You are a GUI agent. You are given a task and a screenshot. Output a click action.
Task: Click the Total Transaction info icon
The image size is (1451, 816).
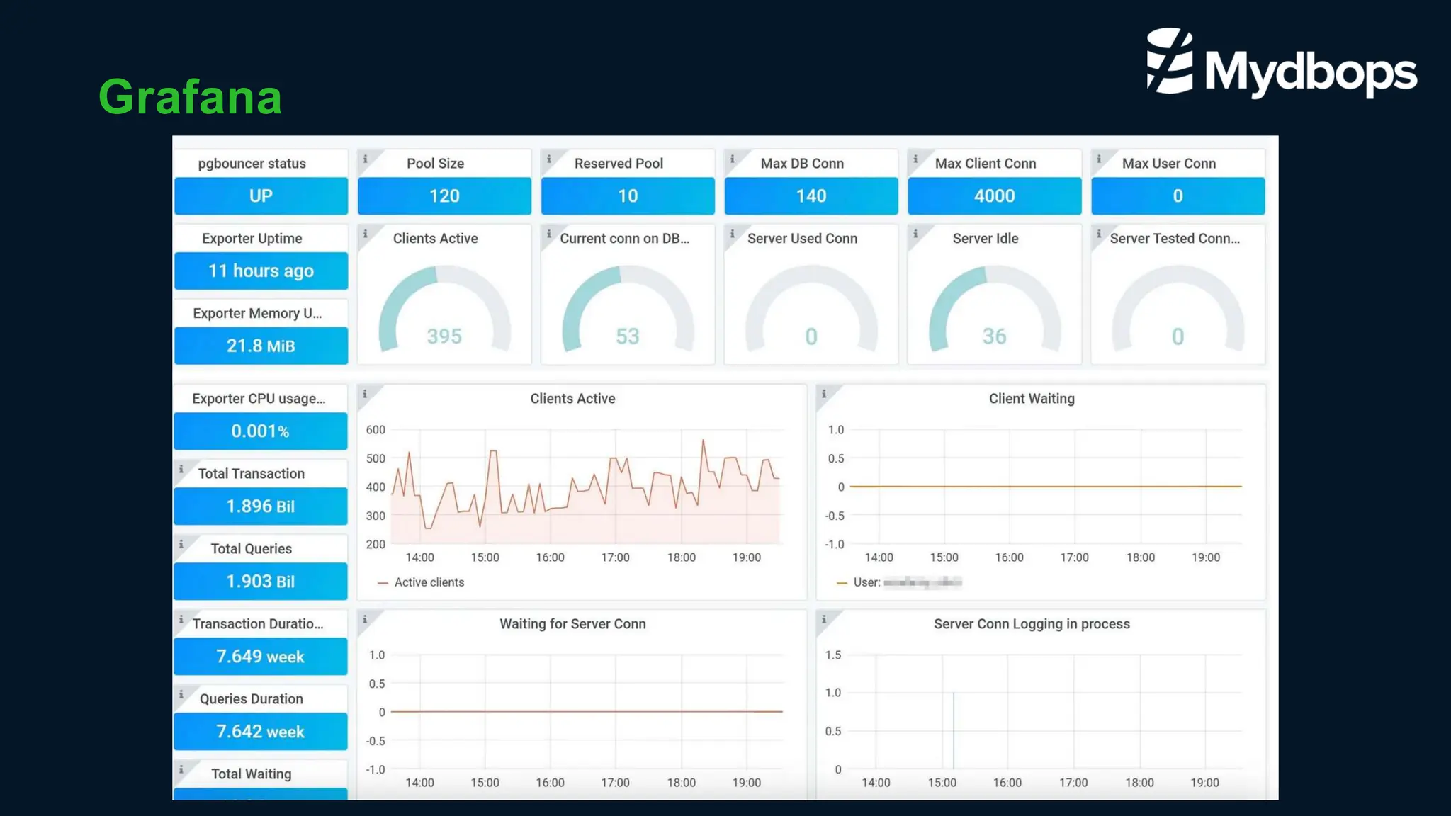point(181,469)
